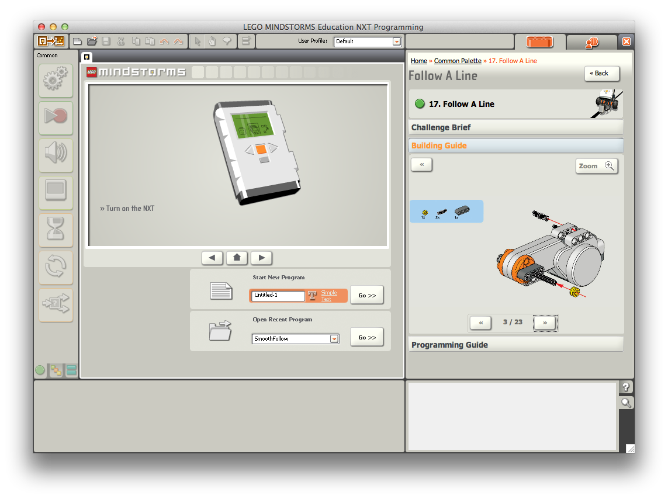Redo action in toolbar

[x=178, y=41]
